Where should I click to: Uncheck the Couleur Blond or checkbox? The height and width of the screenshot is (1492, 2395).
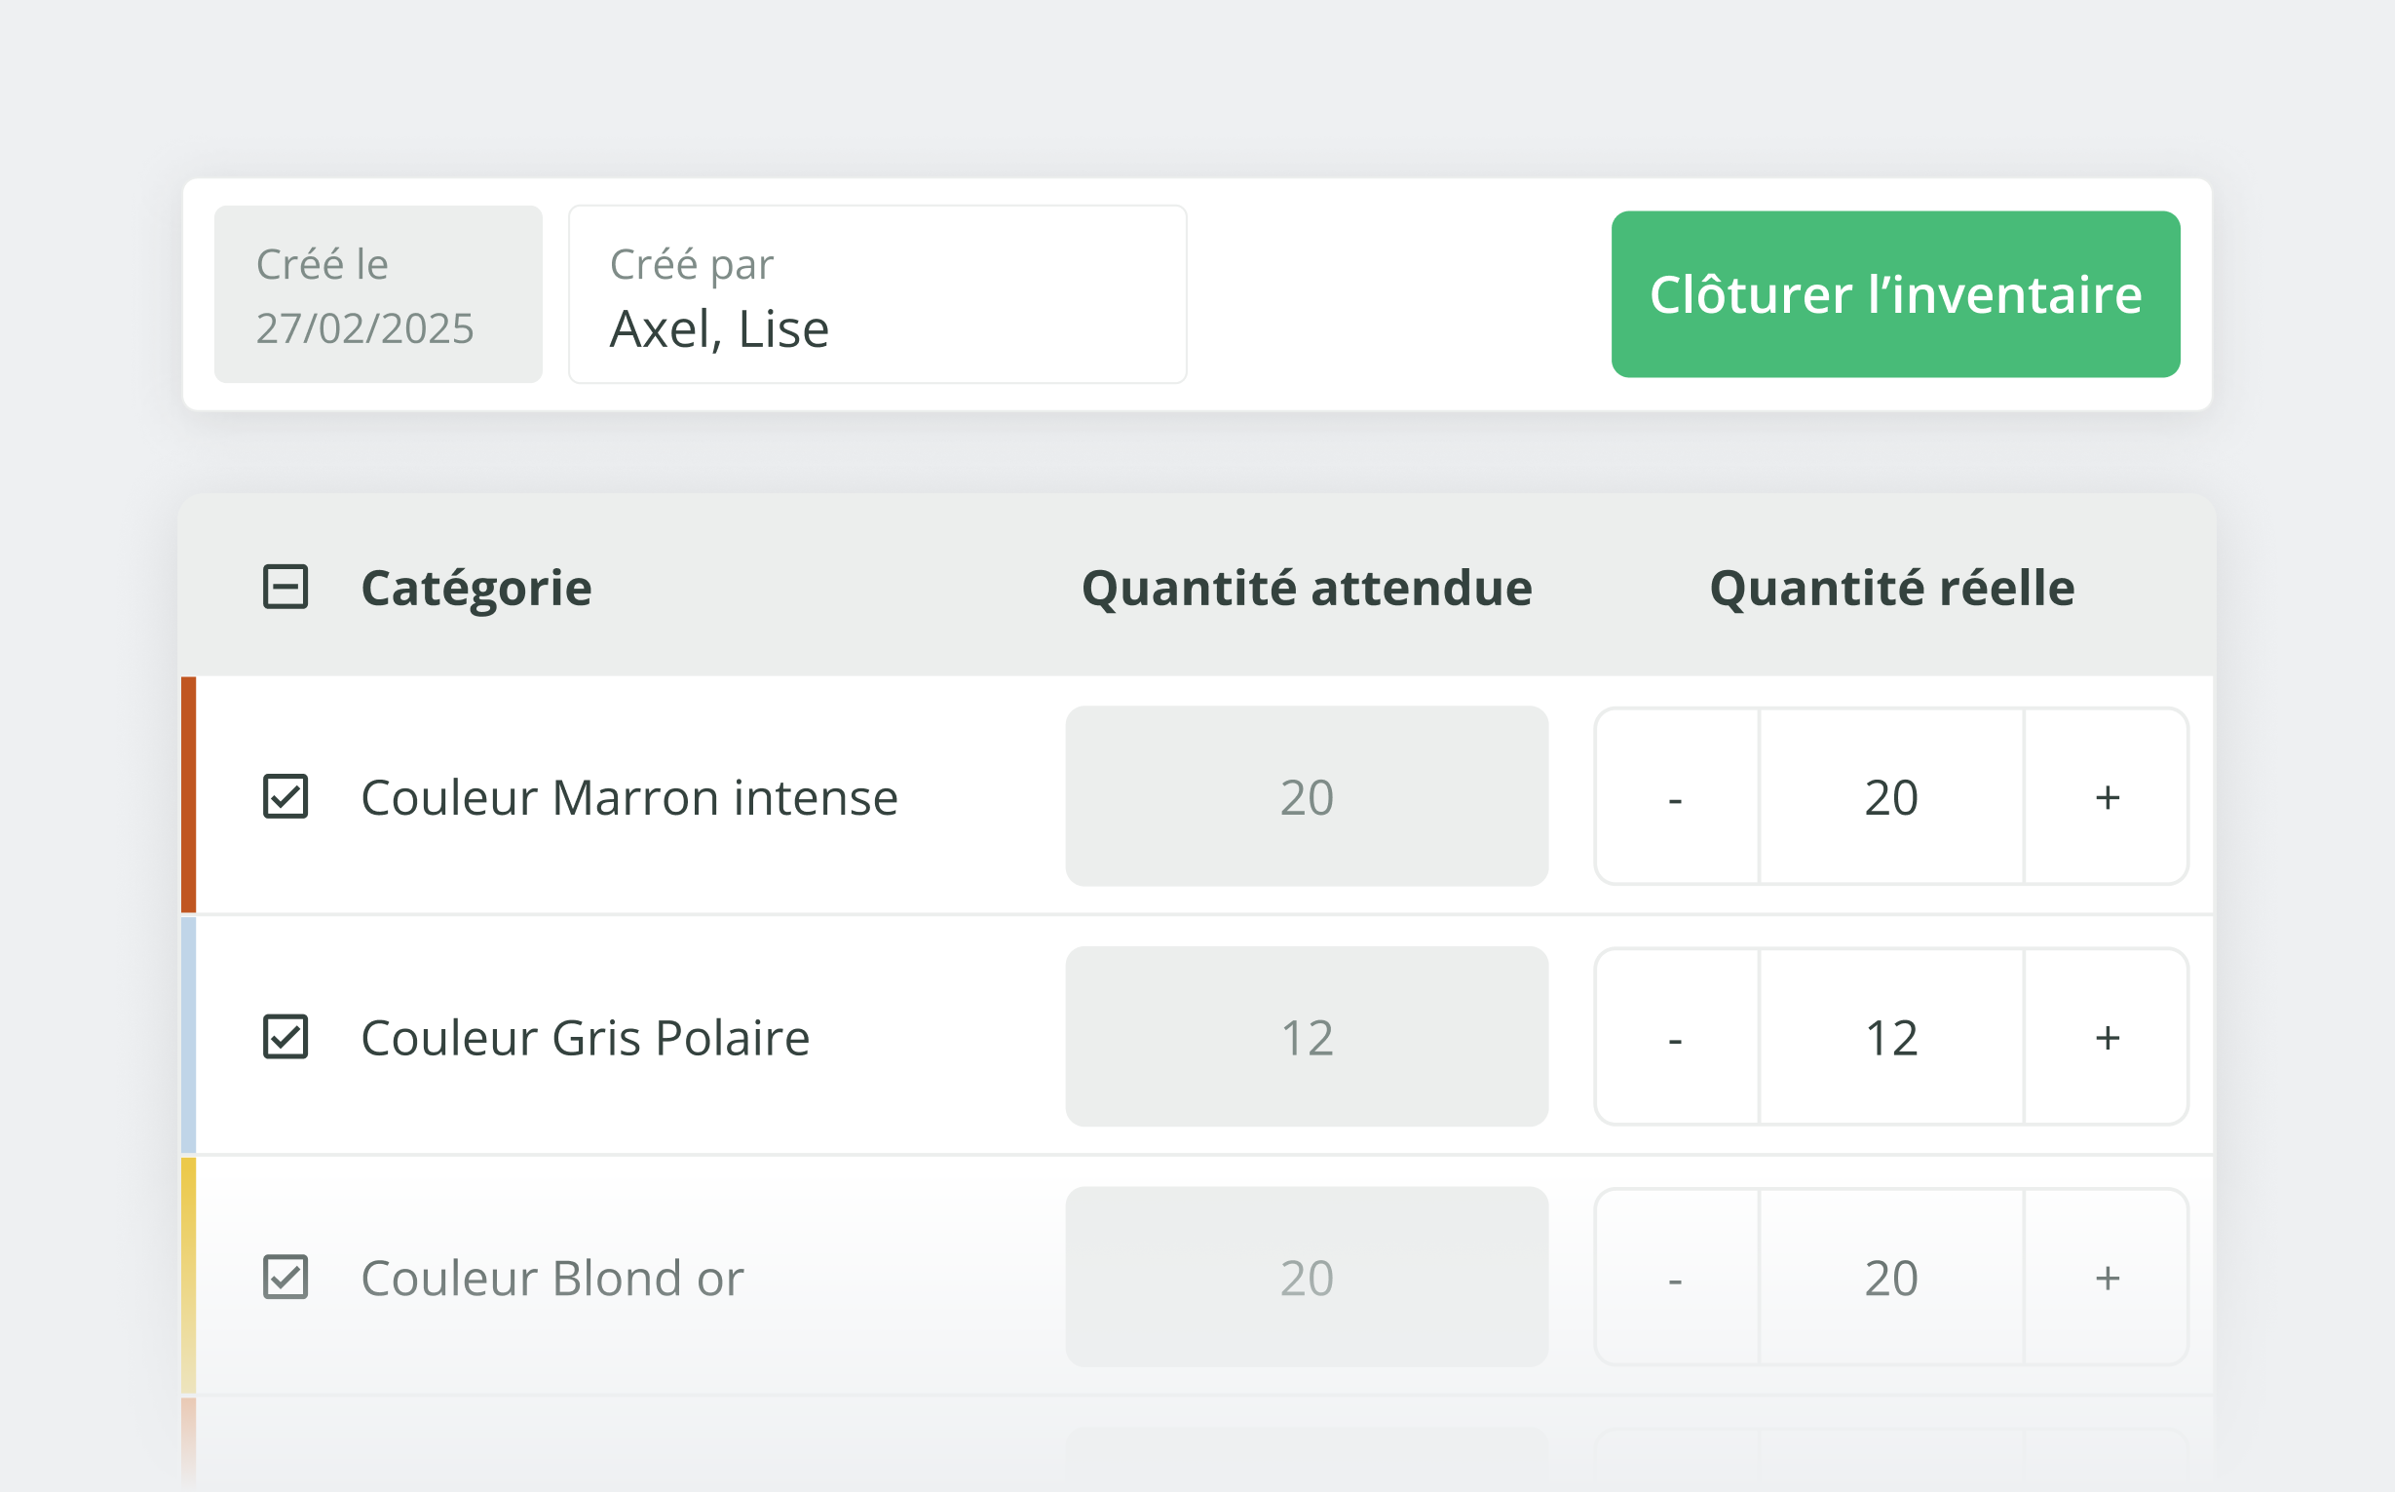285,1277
